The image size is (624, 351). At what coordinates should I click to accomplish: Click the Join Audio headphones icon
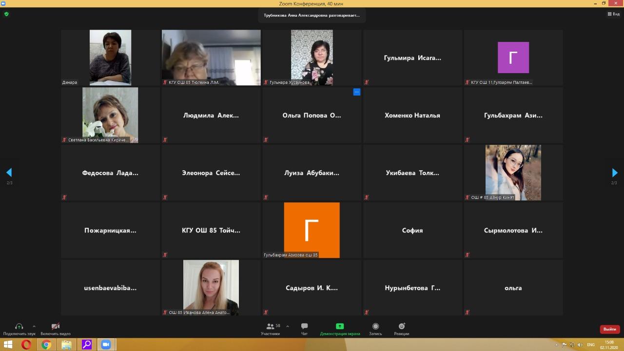coord(19,327)
